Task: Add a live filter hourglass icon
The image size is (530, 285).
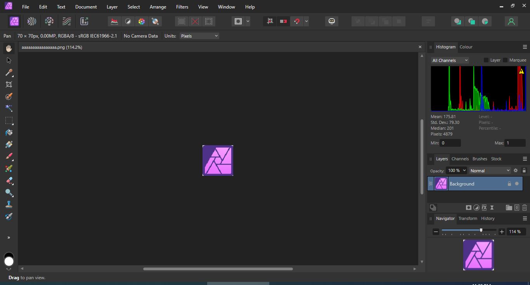Action: [x=492, y=208]
